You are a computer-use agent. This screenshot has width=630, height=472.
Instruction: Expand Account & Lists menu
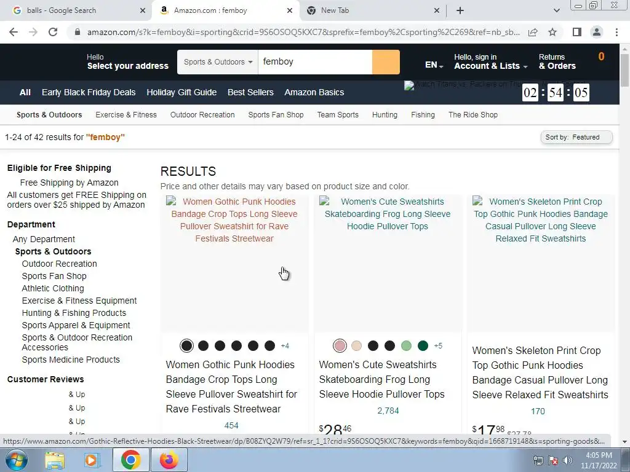pos(490,62)
